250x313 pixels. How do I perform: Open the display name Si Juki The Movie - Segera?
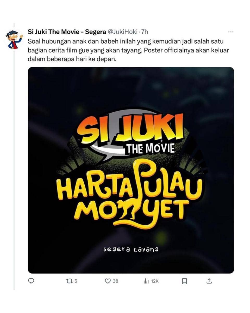pos(67,32)
